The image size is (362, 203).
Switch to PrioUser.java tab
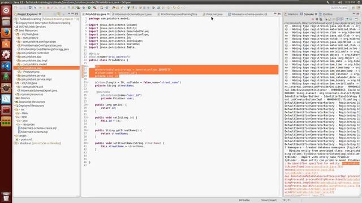click(213, 14)
